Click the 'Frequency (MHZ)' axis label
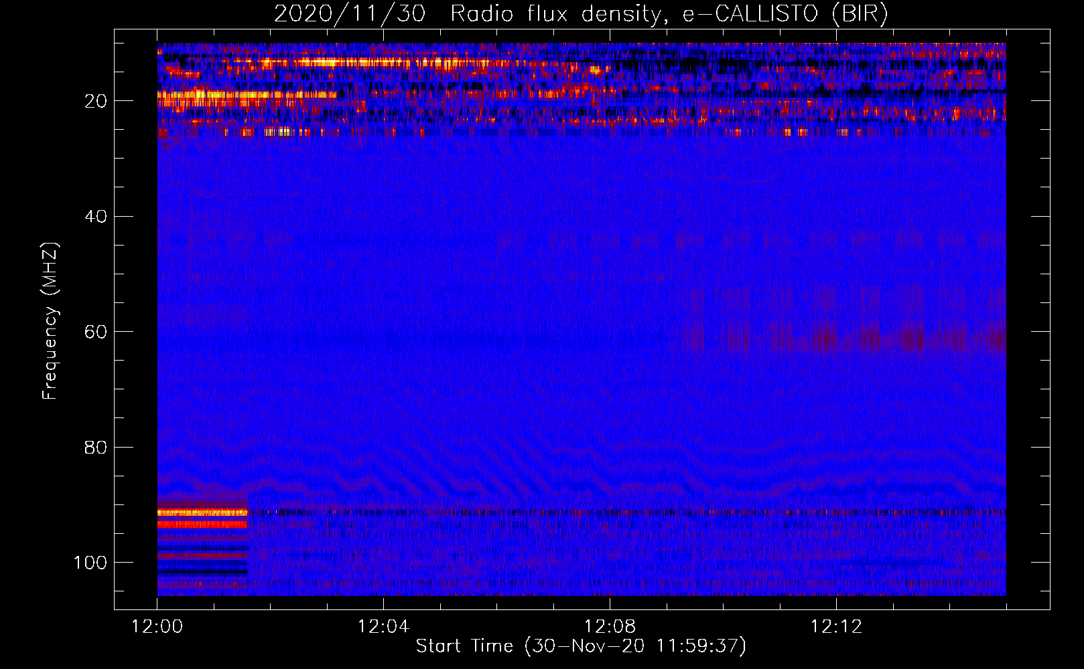The width and height of the screenshot is (1084, 669). (x=50, y=321)
